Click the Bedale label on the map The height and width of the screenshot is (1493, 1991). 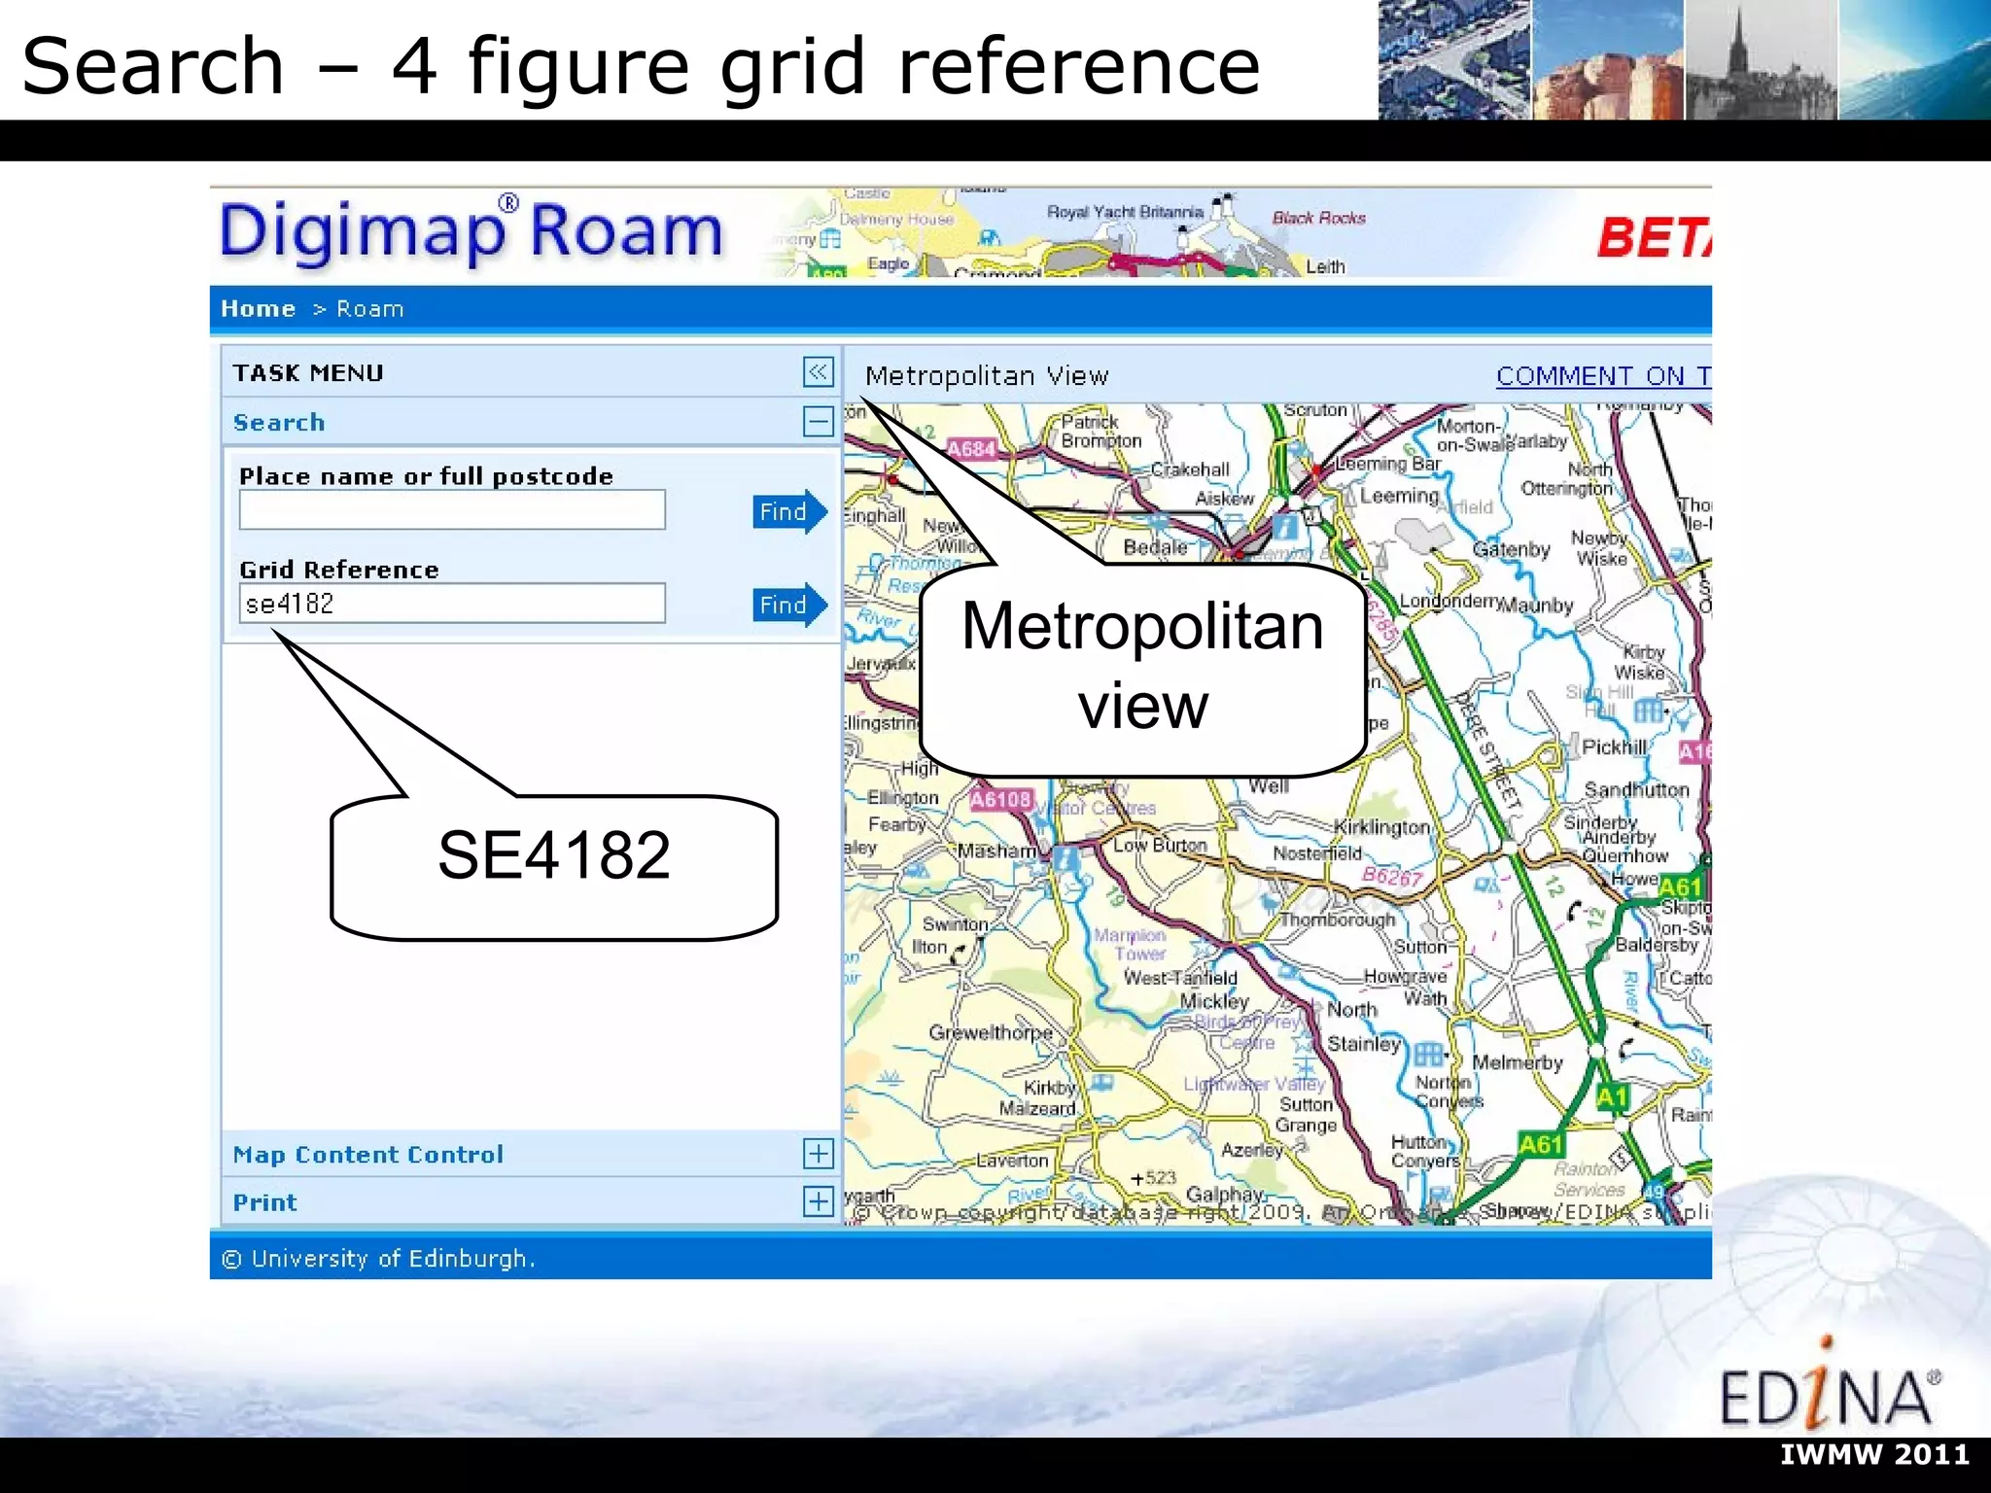point(1155,547)
